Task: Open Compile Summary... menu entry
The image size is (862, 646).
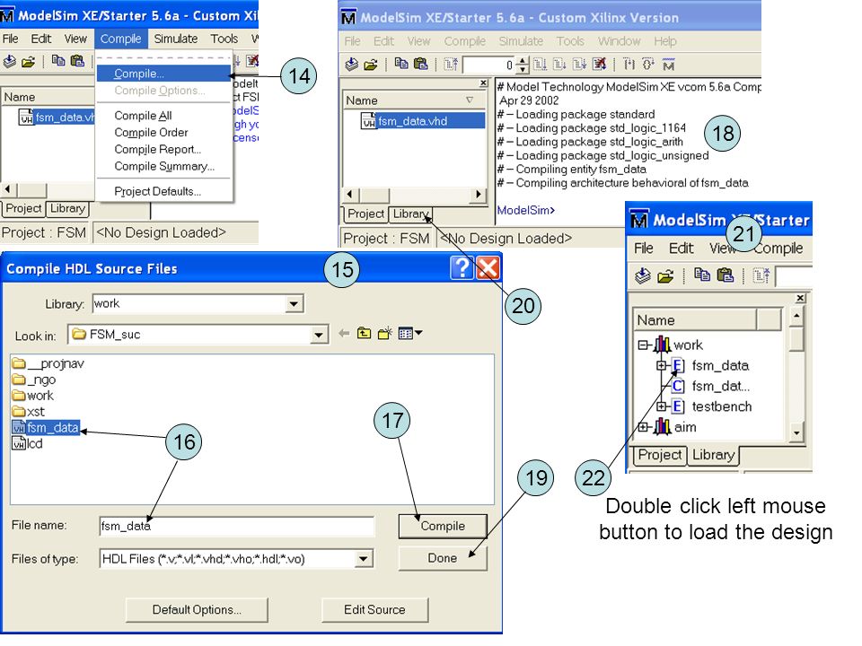Action: pos(163,166)
